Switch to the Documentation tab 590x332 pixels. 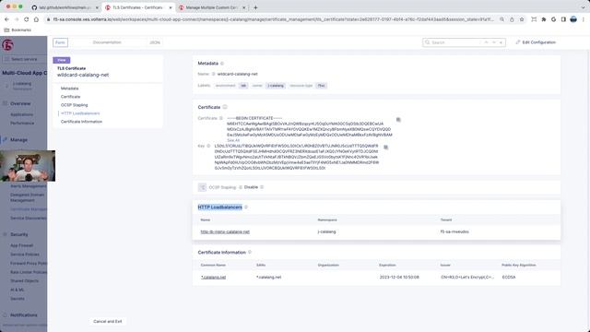[107, 42]
